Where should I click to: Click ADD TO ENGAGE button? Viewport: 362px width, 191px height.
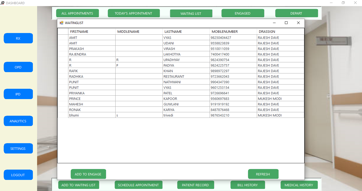click(88, 174)
